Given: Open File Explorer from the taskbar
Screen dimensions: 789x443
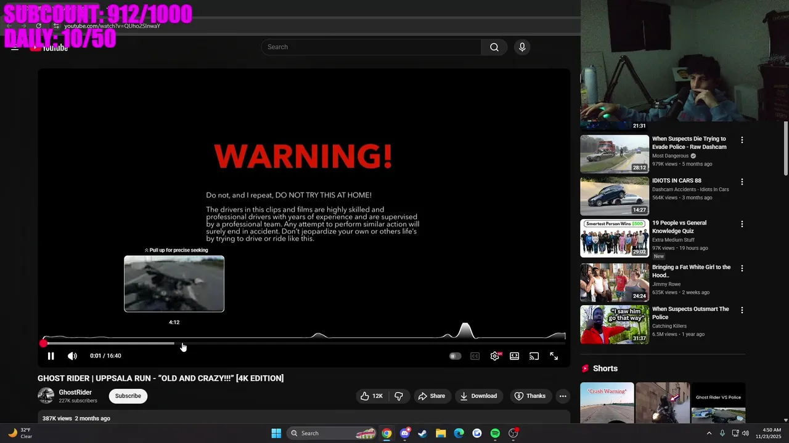Looking at the screenshot, I should tap(441, 433).
